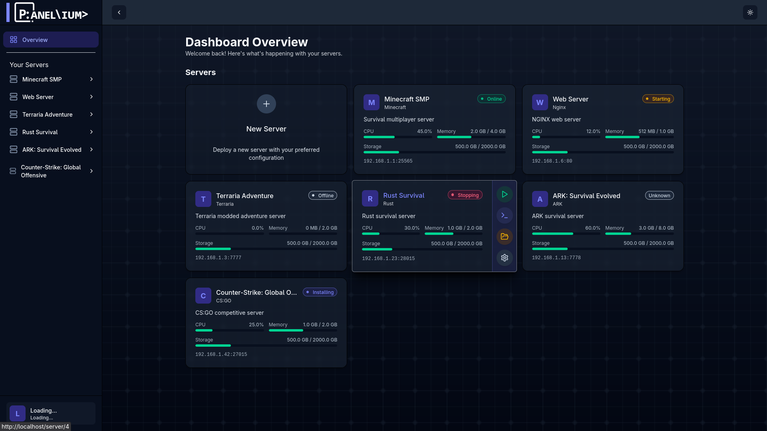Open the file manager icon on Rust Survival
The height and width of the screenshot is (431, 767).
(504, 236)
